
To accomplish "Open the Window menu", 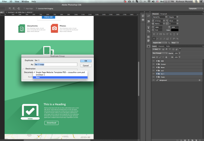I will pyautogui.click(x=25, y=1).
